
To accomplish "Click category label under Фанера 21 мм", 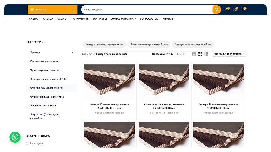I will 218,113.
